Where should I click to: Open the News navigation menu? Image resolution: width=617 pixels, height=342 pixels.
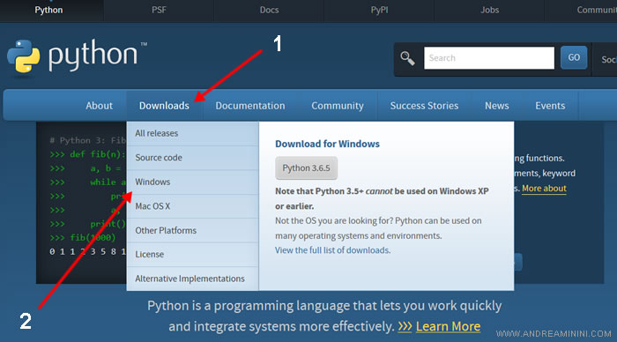click(x=497, y=106)
